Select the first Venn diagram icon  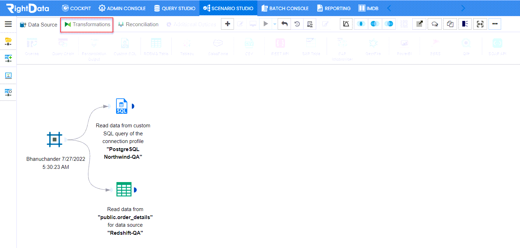coord(361,24)
